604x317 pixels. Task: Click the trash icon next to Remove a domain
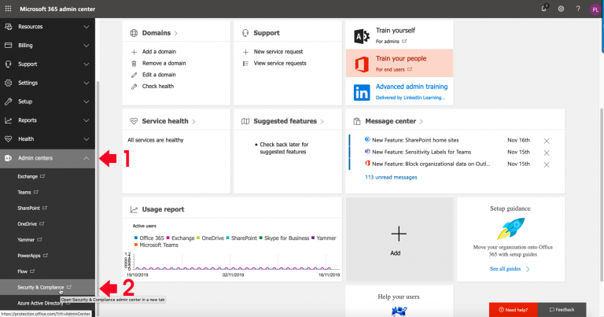coord(134,64)
